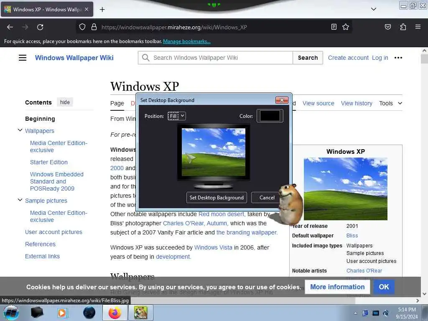Screen dimensions: 428x321
Task: Click the padlock site info icon
Action: coord(94,27)
